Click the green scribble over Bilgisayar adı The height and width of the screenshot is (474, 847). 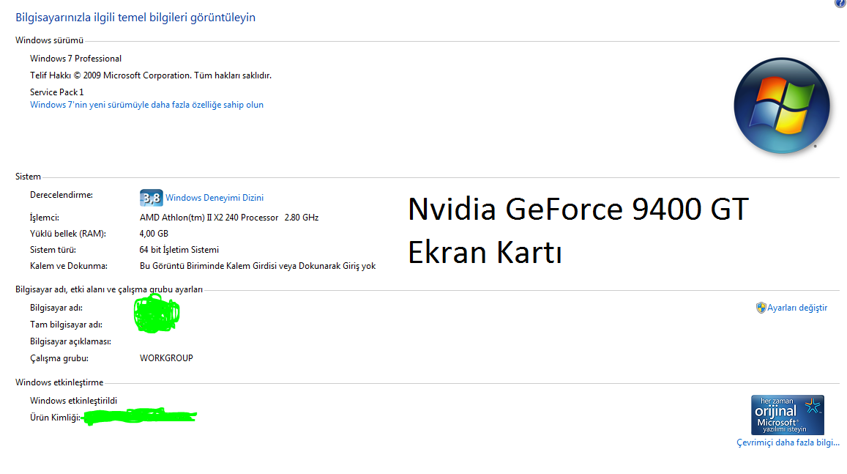point(157,314)
